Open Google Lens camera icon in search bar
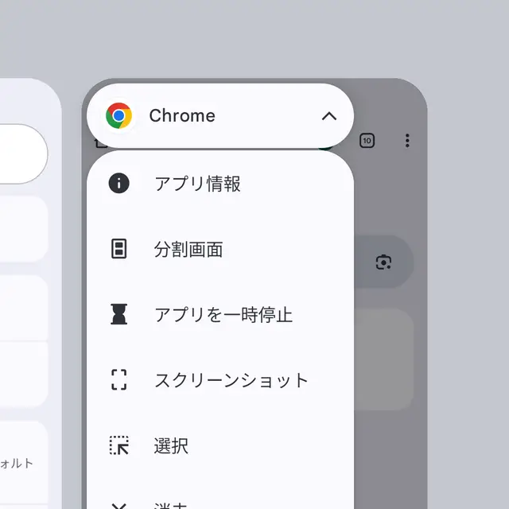The height and width of the screenshot is (509, 509). pyautogui.click(x=383, y=262)
